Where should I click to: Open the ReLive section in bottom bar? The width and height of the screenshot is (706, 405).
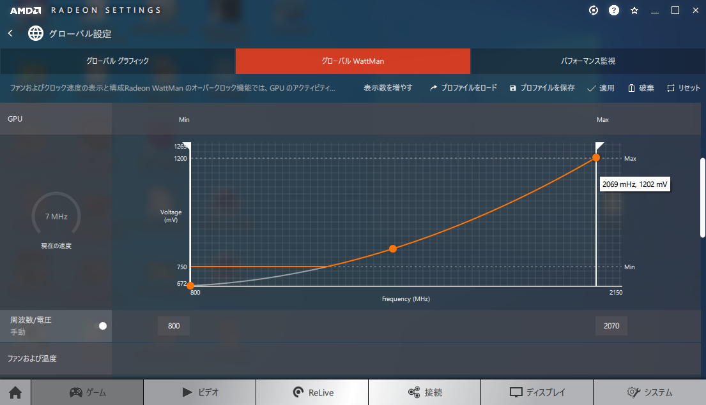coord(312,392)
